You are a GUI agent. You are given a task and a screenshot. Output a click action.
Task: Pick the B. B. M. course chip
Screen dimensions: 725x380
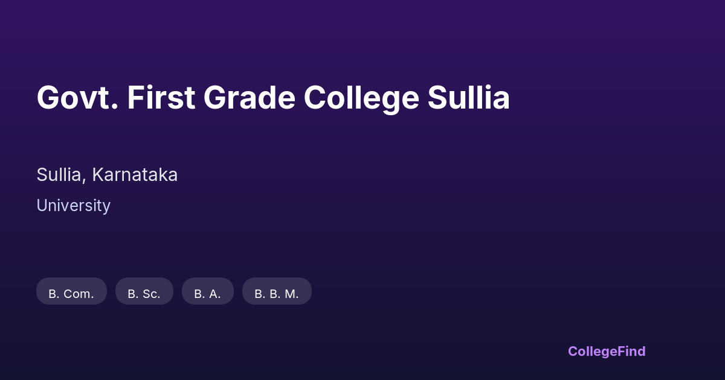point(277,291)
